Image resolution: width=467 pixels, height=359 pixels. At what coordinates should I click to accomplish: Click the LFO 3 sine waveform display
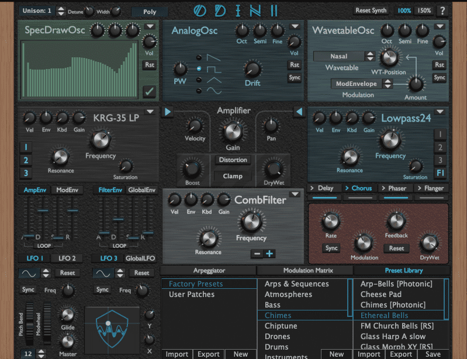click(x=103, y=273)
